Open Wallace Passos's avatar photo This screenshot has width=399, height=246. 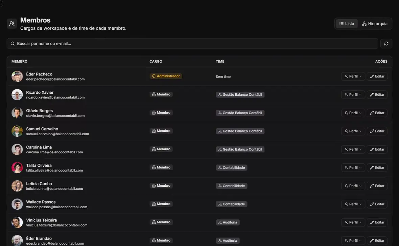pyautogui.click(x=17, y=204)
